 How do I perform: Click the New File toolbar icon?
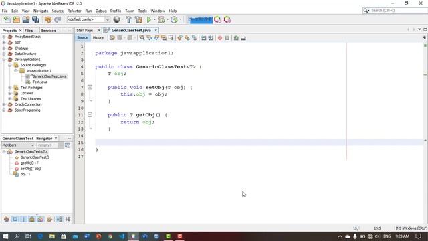7,19
